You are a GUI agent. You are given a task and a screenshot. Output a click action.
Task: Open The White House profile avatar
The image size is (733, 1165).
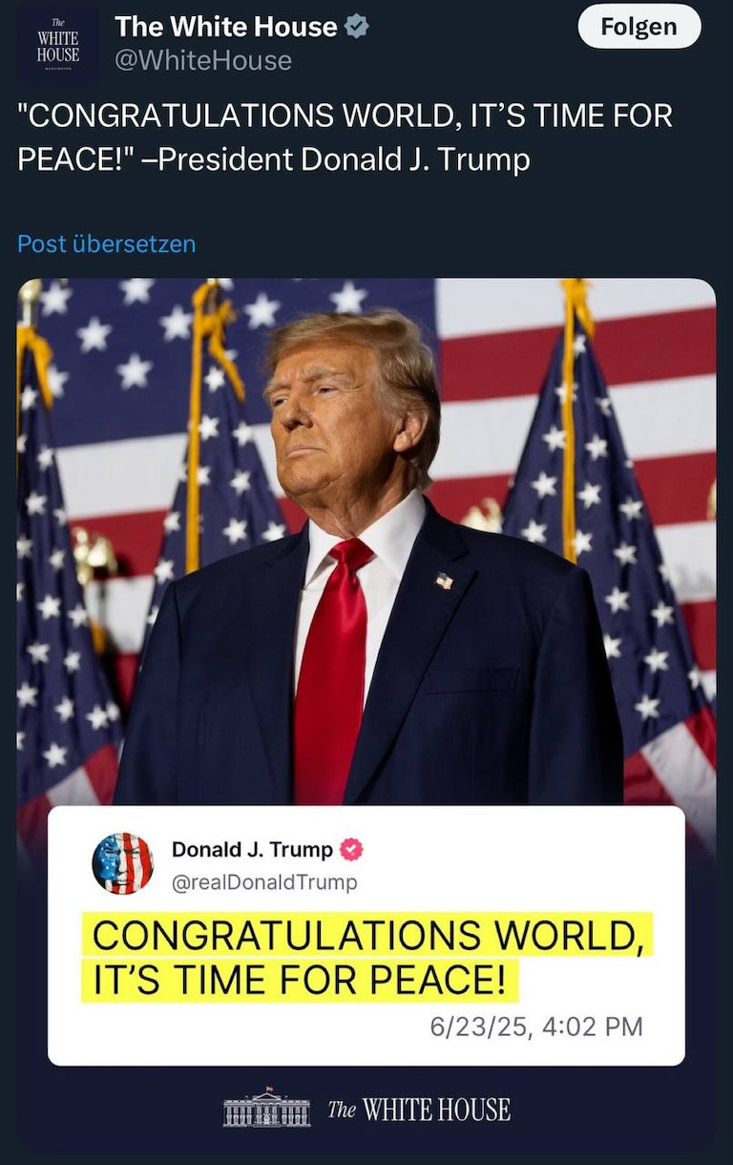click(x=57, y=43)
